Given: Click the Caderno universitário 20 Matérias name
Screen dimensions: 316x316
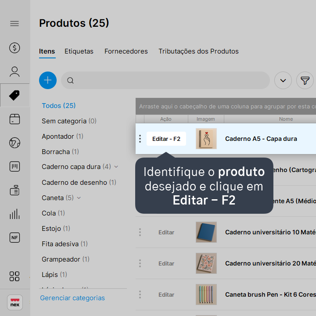Looking at the screenshot, I should [x=270, y=263].
